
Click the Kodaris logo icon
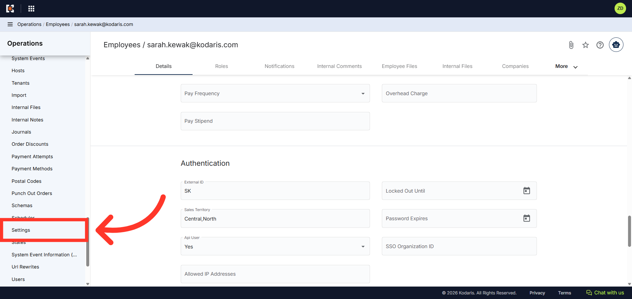click(10, 9)
